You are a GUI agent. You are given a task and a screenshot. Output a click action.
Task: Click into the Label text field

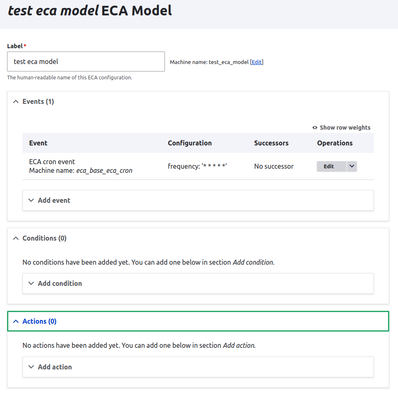[x=86, y=61]
